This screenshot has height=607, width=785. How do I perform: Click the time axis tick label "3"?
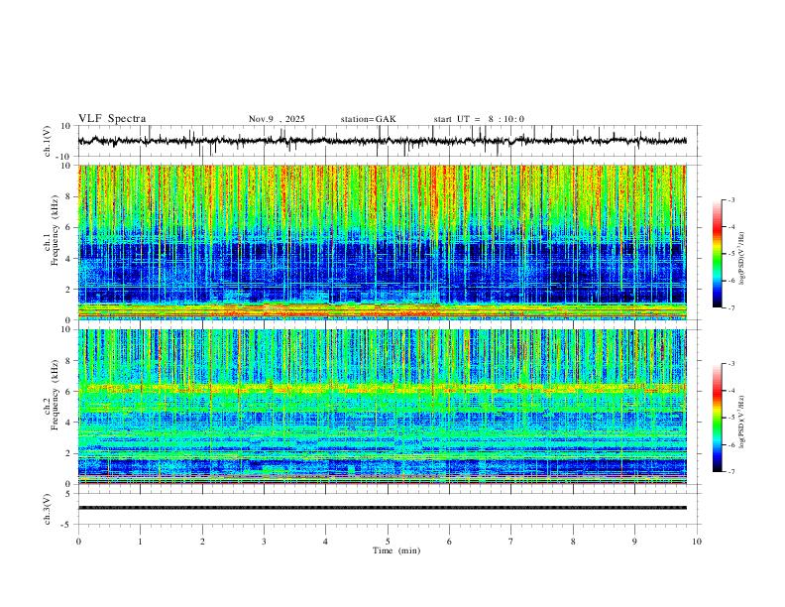point(264,542)
